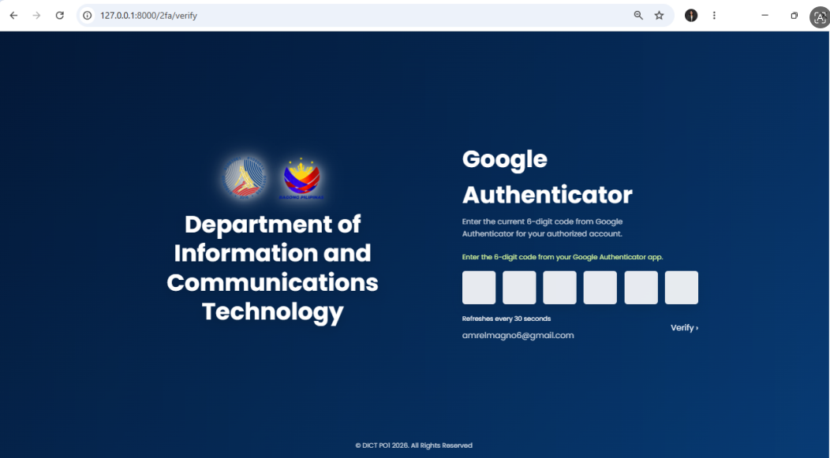This screenshot has height=458, width=830.
Task: Click the DICT PO1 2026 copyright footer
Action: [x=414, y=445]
